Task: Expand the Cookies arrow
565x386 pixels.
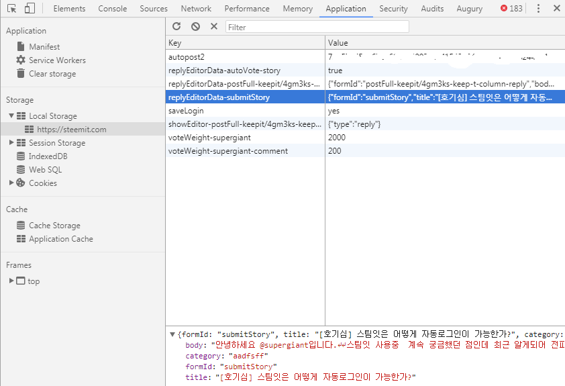Action: coord(11,183)
